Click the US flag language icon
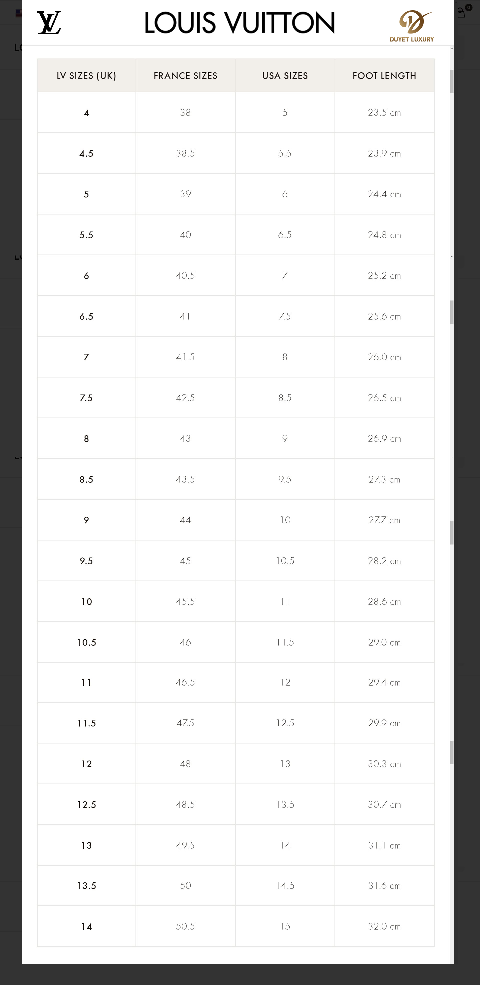 coord(18,13)
